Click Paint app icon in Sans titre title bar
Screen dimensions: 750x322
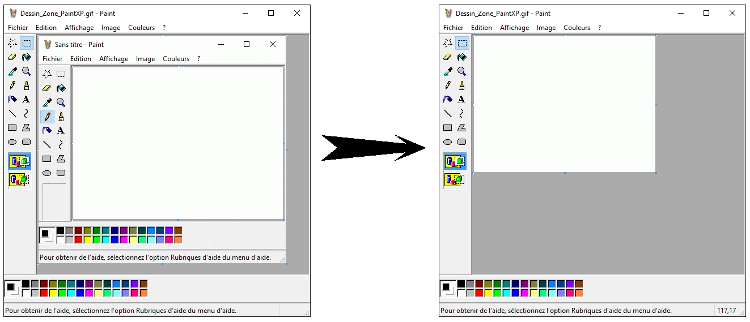48,44
